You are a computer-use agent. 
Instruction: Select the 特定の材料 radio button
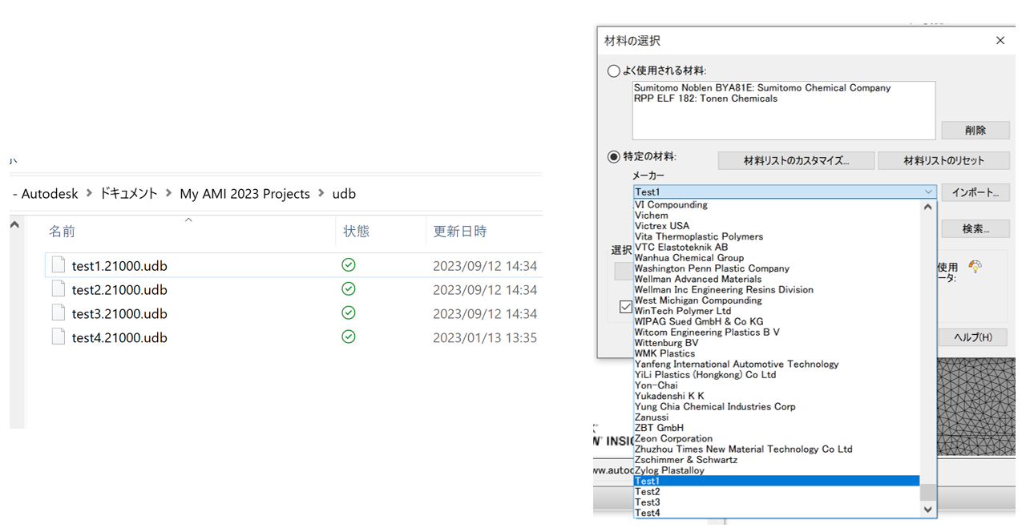[613, 157]
